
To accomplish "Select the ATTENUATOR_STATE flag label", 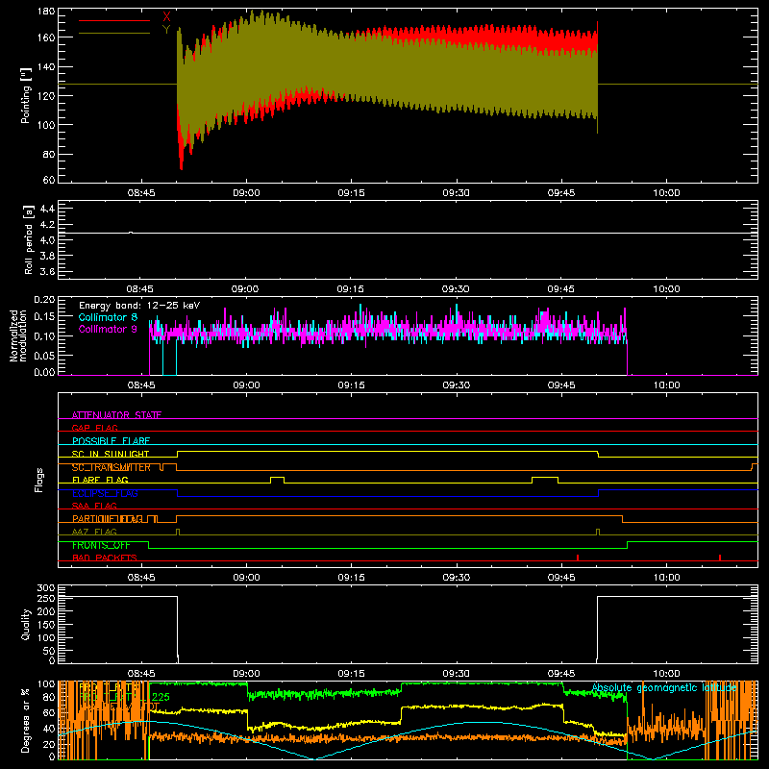I will coord(116,415).
